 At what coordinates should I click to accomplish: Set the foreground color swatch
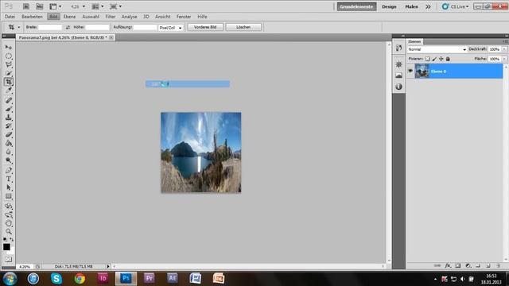(x=6, y=247)
